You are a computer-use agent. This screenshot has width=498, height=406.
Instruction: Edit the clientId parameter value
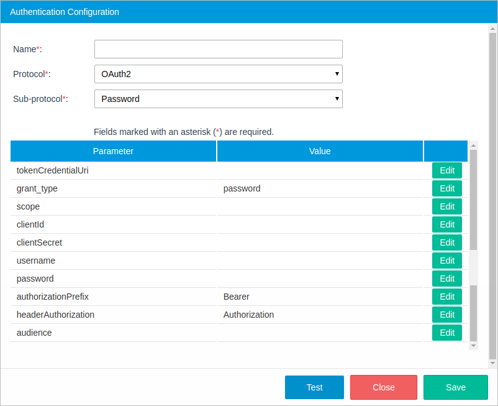446,224
